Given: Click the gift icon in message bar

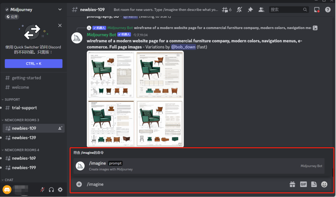Looking at the screenshot, I should pyautogui.click(x=292, y=184).
